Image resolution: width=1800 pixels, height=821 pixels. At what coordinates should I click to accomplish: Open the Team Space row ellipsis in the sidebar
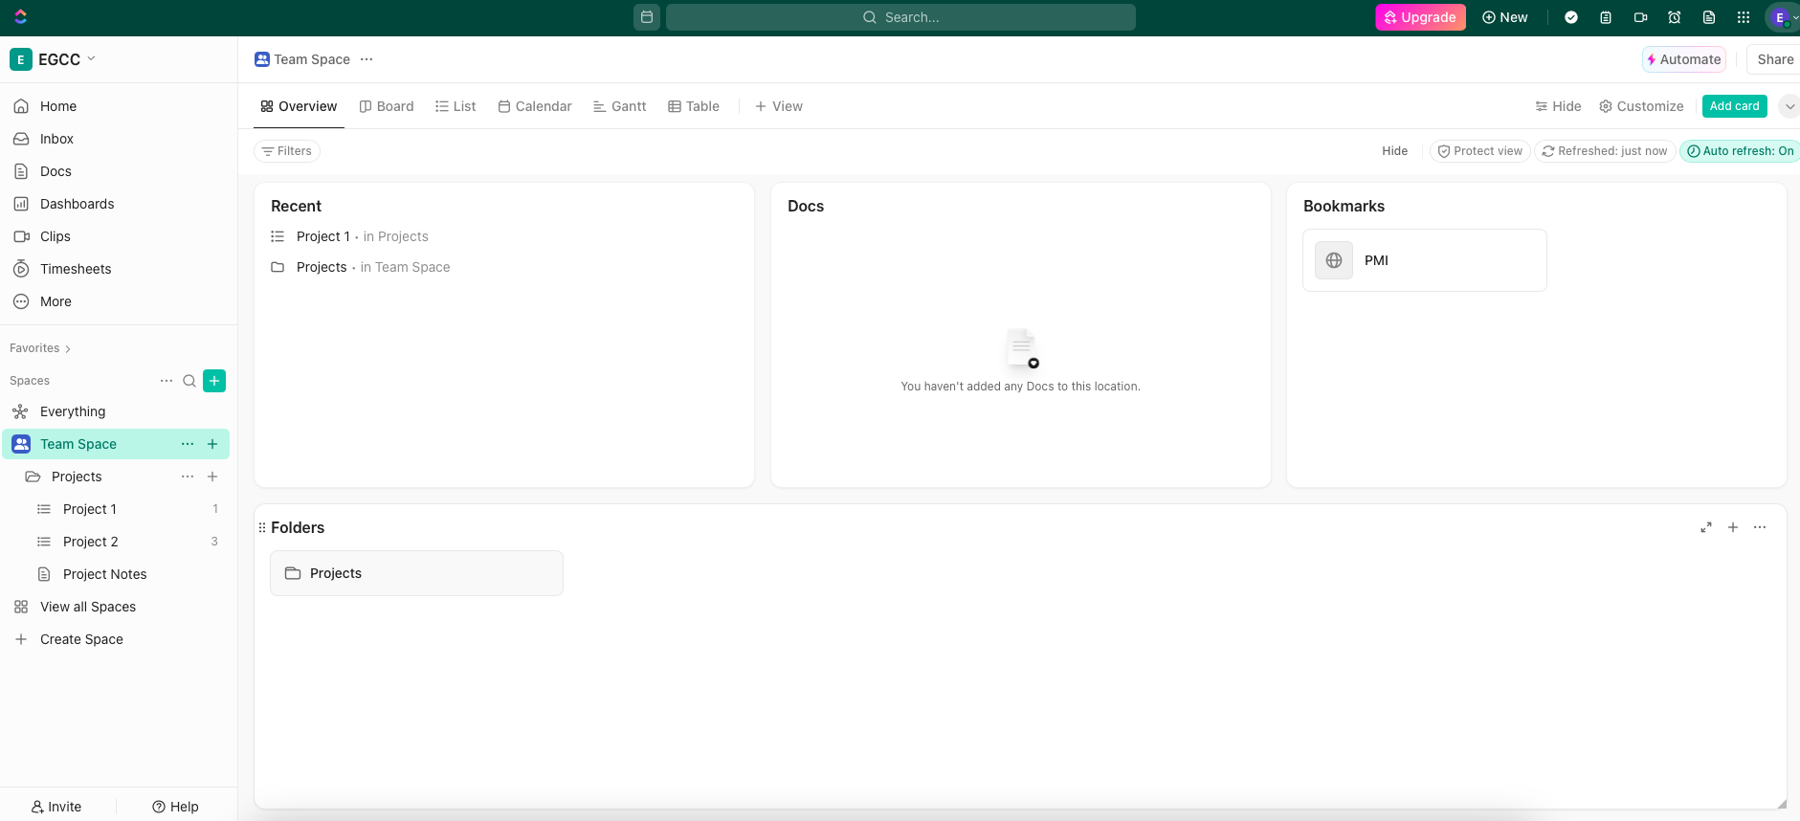point(188,444)
